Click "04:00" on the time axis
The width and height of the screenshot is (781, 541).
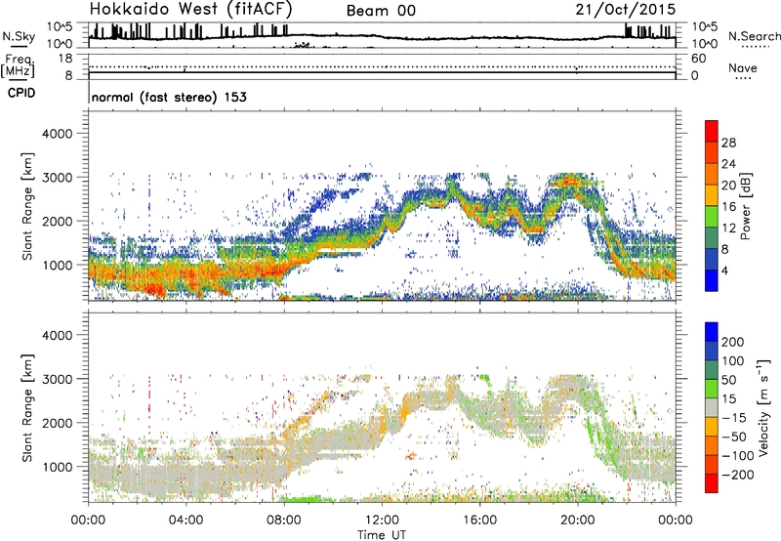pos(185,520)
